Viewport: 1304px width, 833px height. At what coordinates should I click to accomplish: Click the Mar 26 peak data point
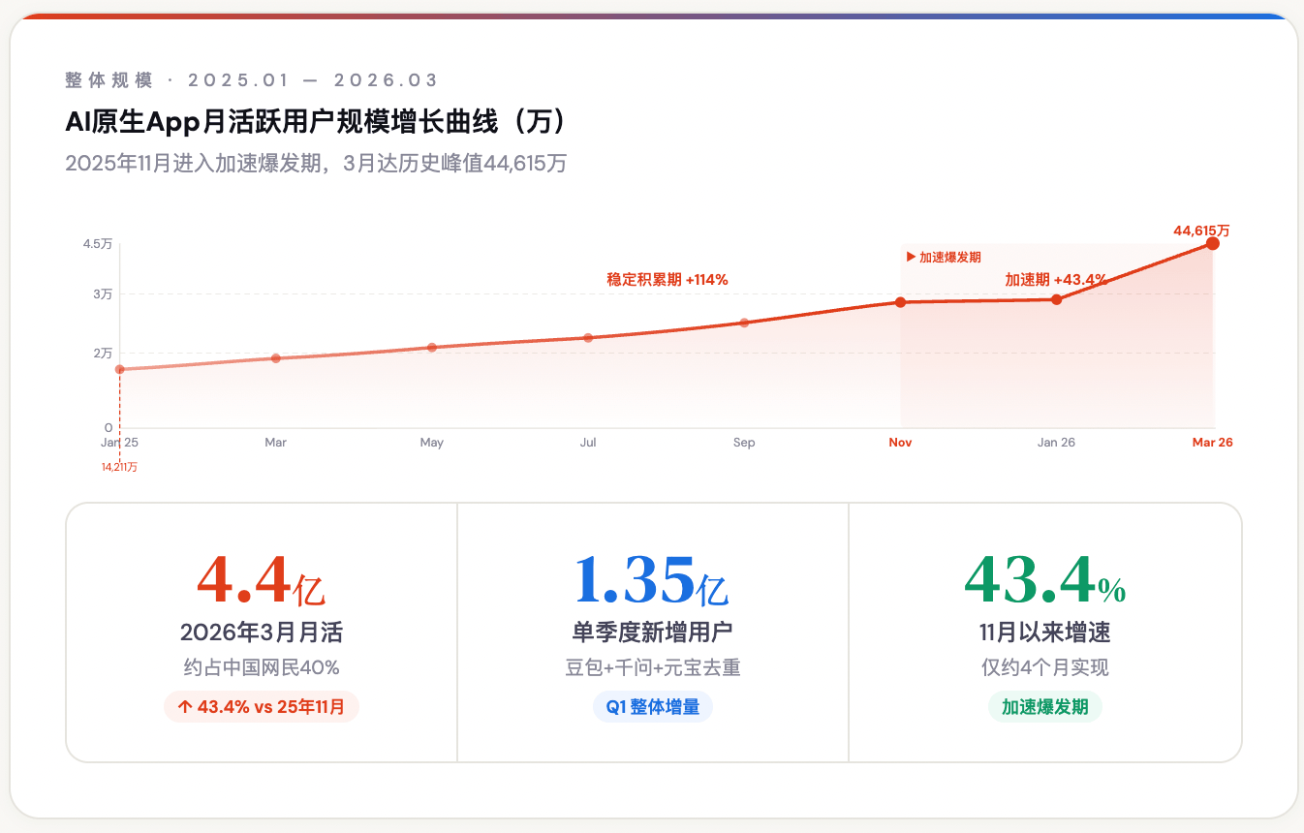click(1212, 243)
